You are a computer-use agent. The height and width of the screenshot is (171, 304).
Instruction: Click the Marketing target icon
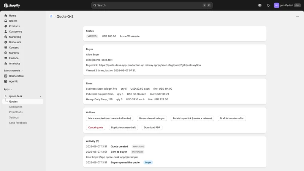coord(6,37)
